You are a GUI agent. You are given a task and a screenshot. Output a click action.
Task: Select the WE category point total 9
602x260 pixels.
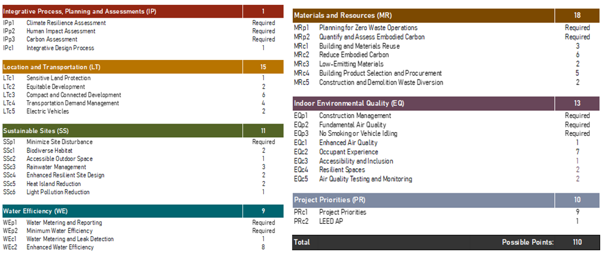263,211
